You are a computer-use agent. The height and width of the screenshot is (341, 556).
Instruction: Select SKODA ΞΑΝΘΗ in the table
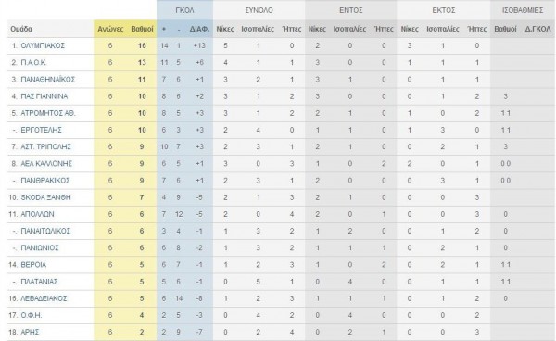pyautogui.click(x=45, y=197)
